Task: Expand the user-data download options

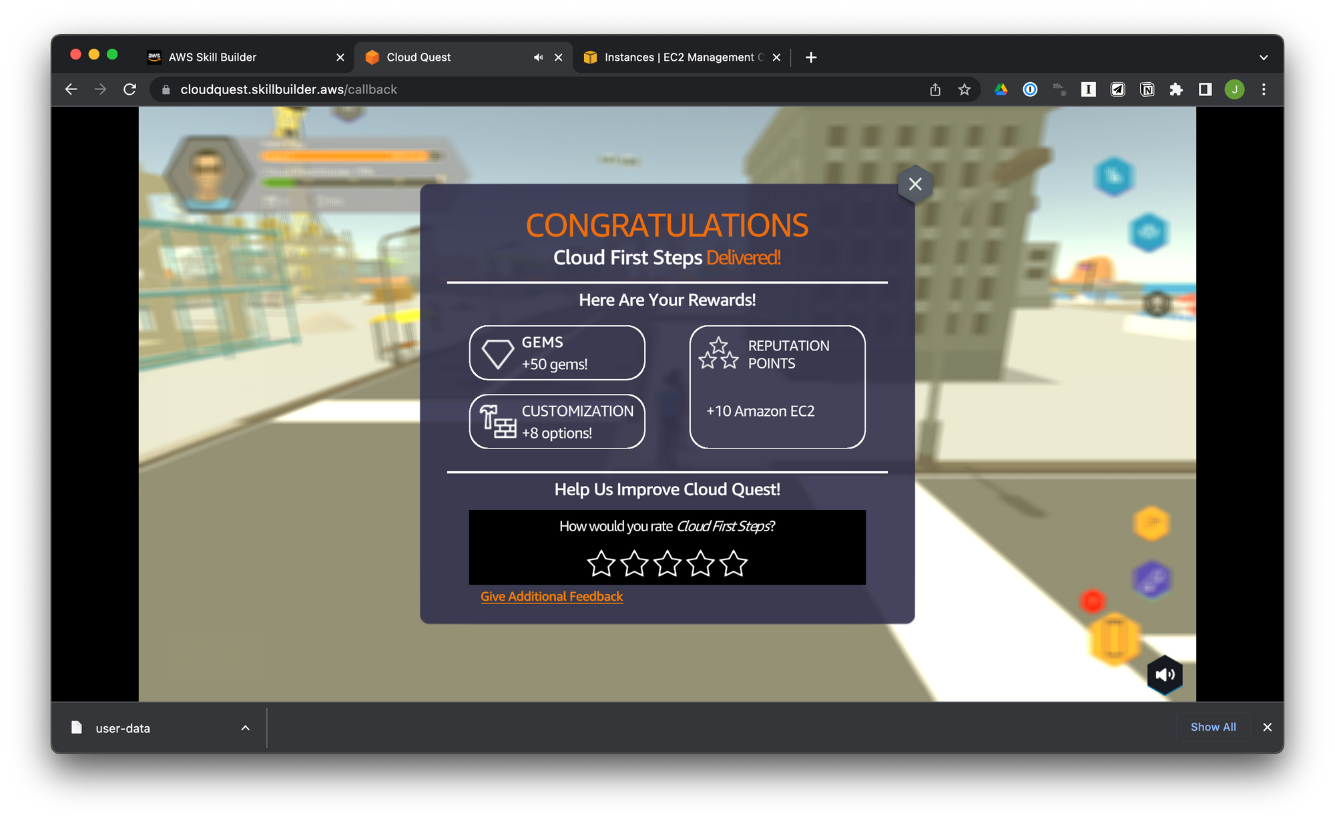Action: (x=245, y=728)
